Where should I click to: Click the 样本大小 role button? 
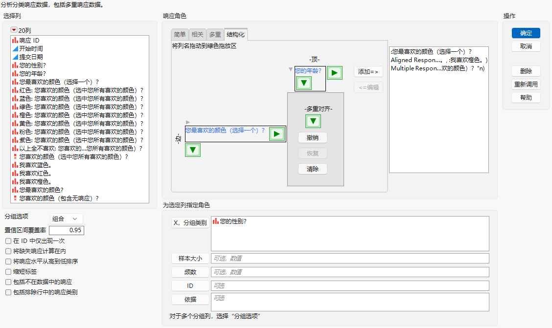click(190, 259)
